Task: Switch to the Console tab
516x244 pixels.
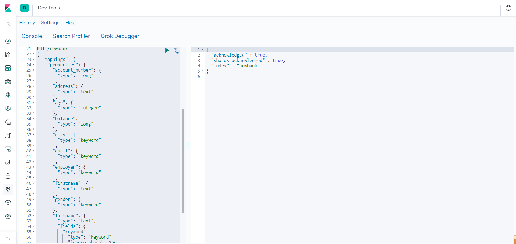Action: coord(32,36)
